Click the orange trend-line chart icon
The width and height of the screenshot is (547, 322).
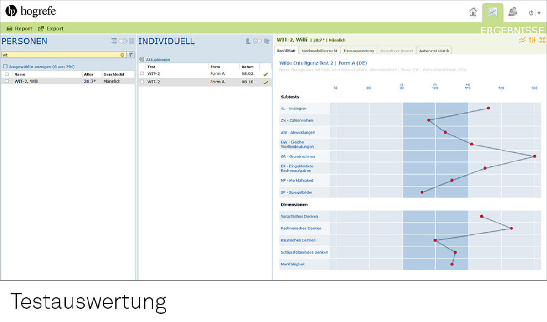click(521, 41)
